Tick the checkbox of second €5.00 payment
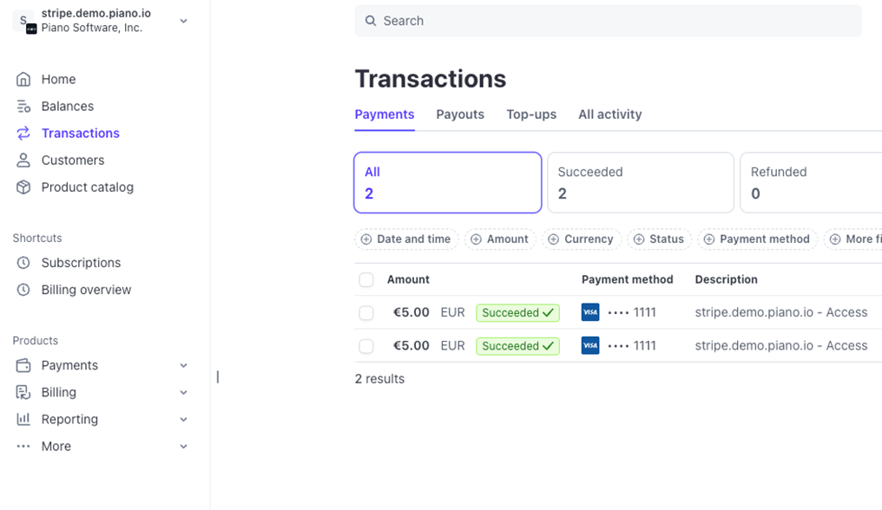 [x=366, y=346]
